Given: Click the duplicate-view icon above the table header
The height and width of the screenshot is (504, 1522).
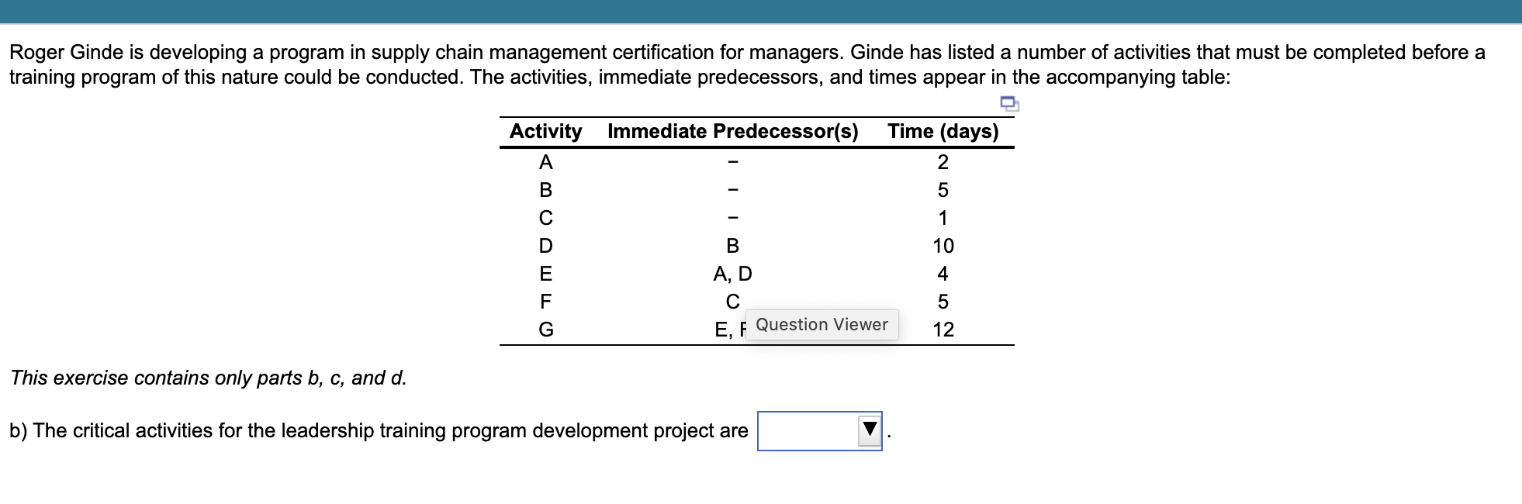Looking at the screenshot, I should pos(1010,105).
